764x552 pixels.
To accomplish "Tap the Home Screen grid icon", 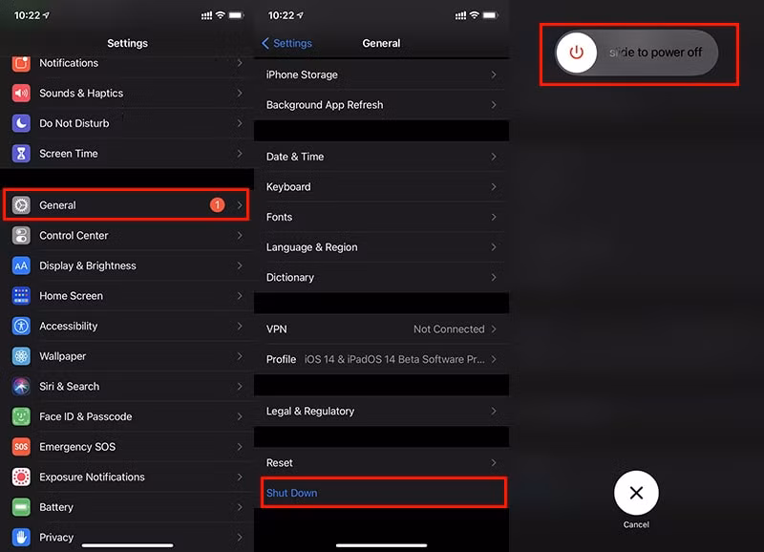I will click(21, 296).
